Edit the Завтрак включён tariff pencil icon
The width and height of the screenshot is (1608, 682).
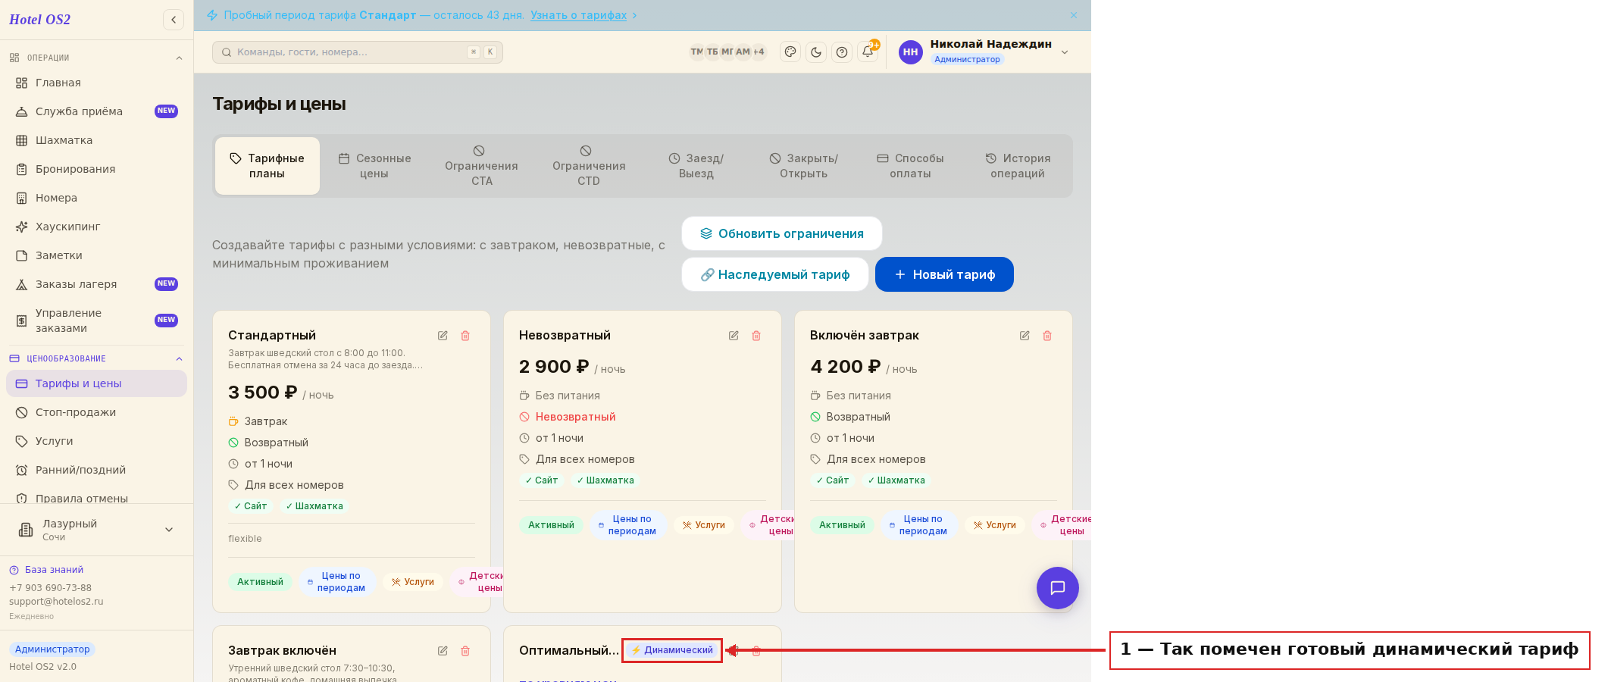(x=443, y=651)
